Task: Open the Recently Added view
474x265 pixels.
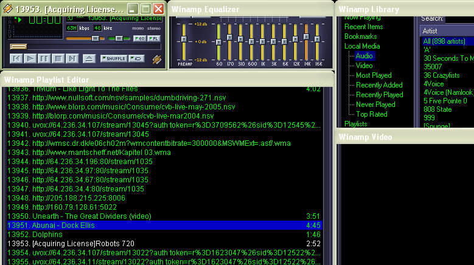Action: click(x=379, y=85)
